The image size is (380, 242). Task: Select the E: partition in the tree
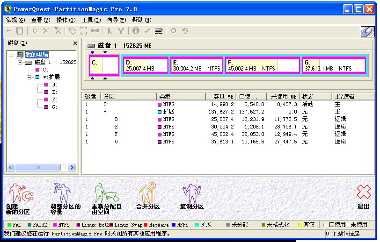tap(55, 93)
